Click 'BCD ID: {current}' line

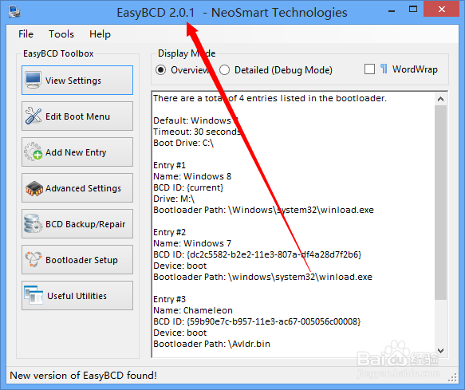point(188,187)
